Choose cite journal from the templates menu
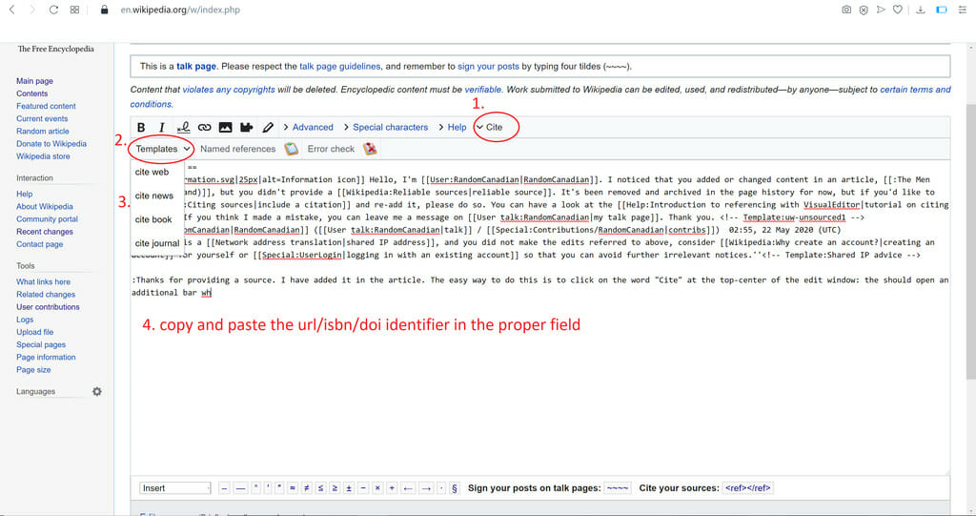Screen dimensions: 976x516 (156, 244)
